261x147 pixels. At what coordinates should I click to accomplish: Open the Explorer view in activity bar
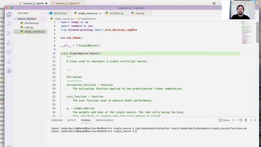click(x=9, y=15)
